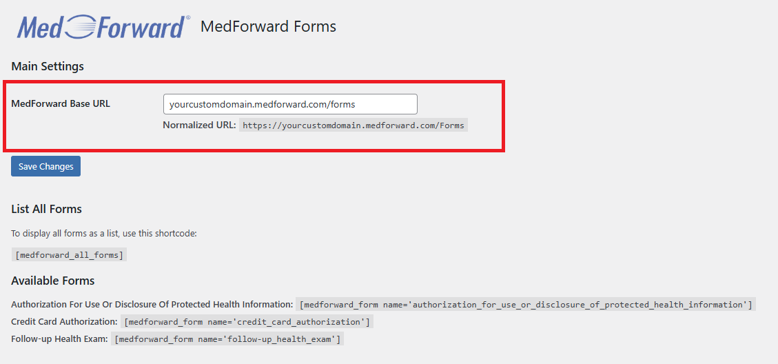The height and width of the screenshot is (364, 778).
Task: Click the normalized https URL code value
Action: tap(354, 125)
